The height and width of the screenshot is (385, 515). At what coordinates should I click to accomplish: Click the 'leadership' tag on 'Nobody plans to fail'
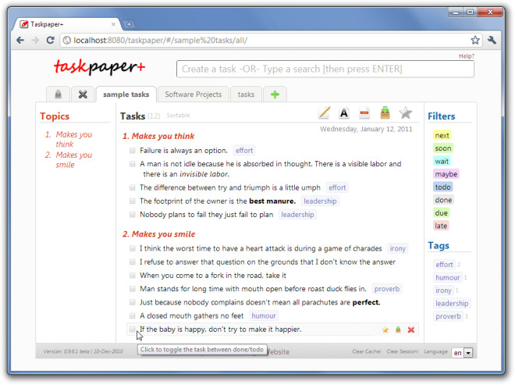point(297,214)
